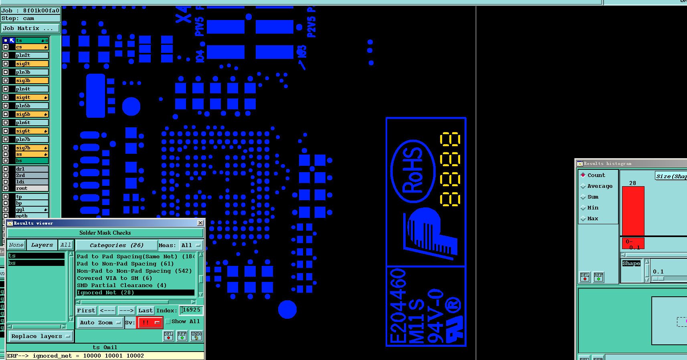Enable the Show All checkbox
Image resolution: width=687 pixels, height=360 pixels.
coord(168,322)
